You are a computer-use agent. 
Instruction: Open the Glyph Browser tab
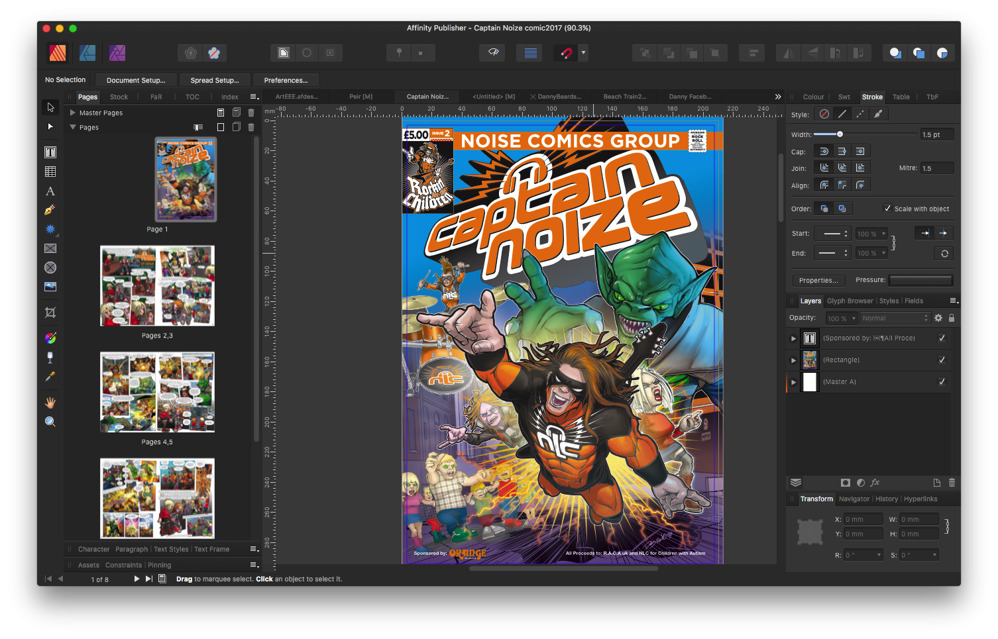click(850, 301)
